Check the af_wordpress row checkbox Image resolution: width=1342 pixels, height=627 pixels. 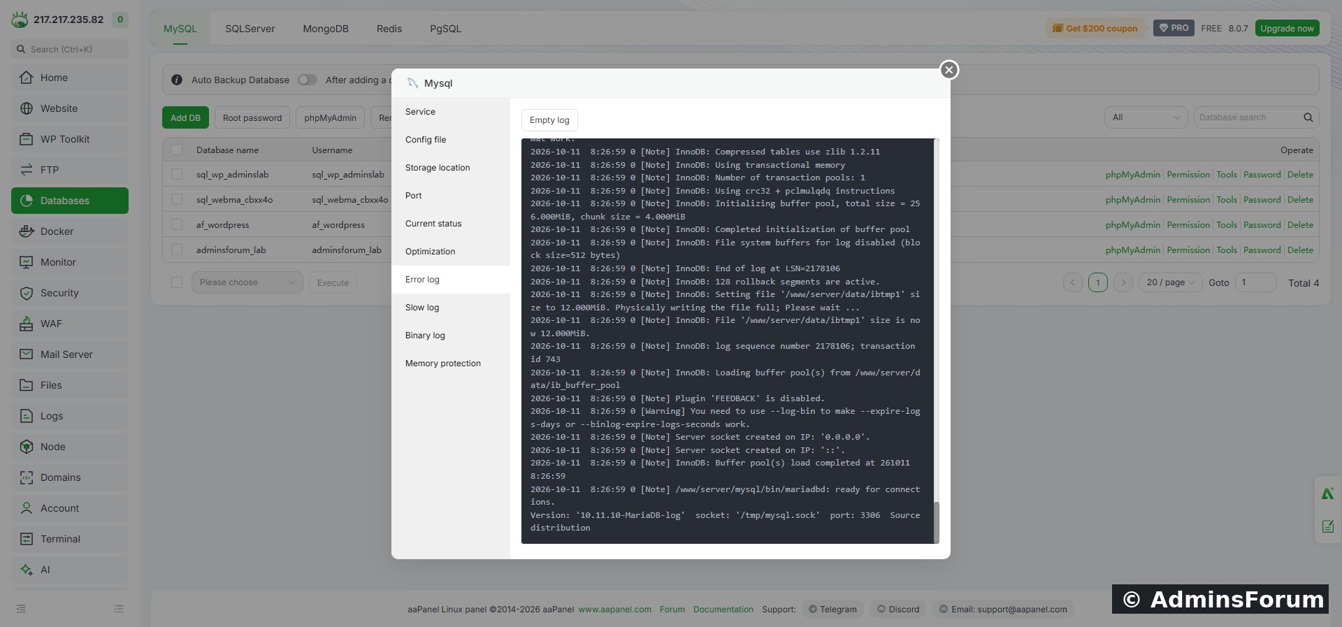177,225
